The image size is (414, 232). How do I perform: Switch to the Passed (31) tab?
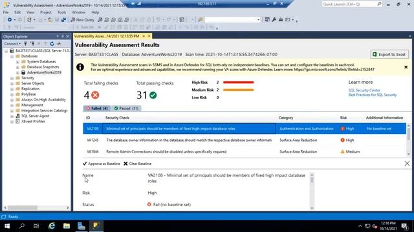point(126,108)
